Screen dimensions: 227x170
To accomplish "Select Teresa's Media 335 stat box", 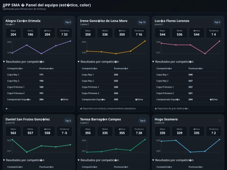I will [105, 131].
